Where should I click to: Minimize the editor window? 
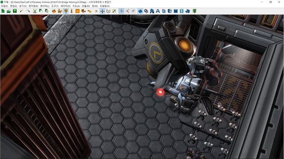click(262, 2)
